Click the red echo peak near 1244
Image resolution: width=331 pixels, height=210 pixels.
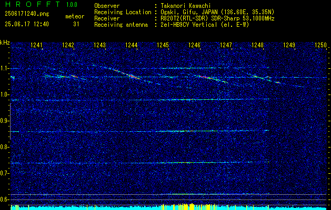(132, 76)
